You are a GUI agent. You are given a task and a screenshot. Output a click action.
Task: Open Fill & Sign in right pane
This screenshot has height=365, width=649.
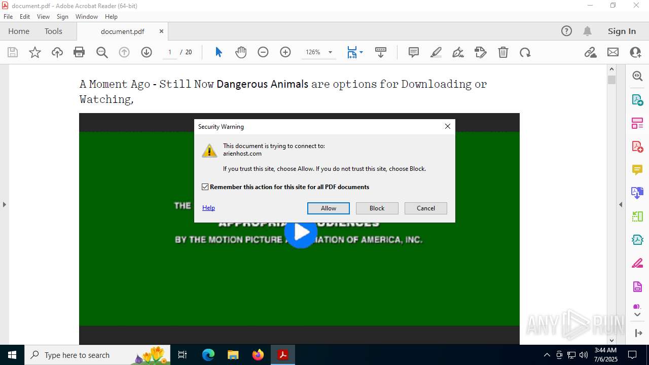click(637, 264)
